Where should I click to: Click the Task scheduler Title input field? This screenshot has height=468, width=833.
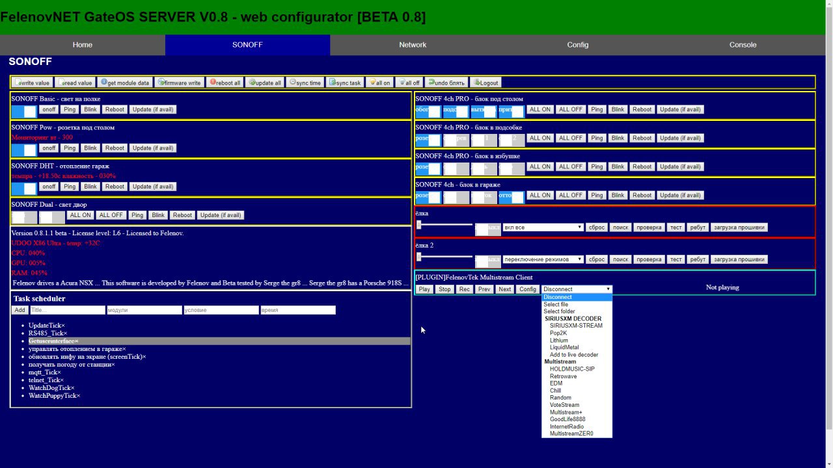click(x=68, y=310)
